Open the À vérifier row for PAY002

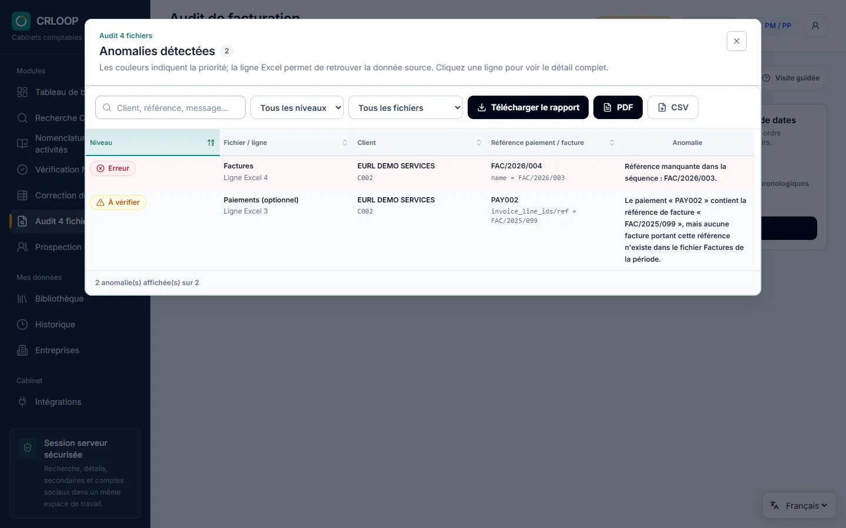[x=420, y=229]
